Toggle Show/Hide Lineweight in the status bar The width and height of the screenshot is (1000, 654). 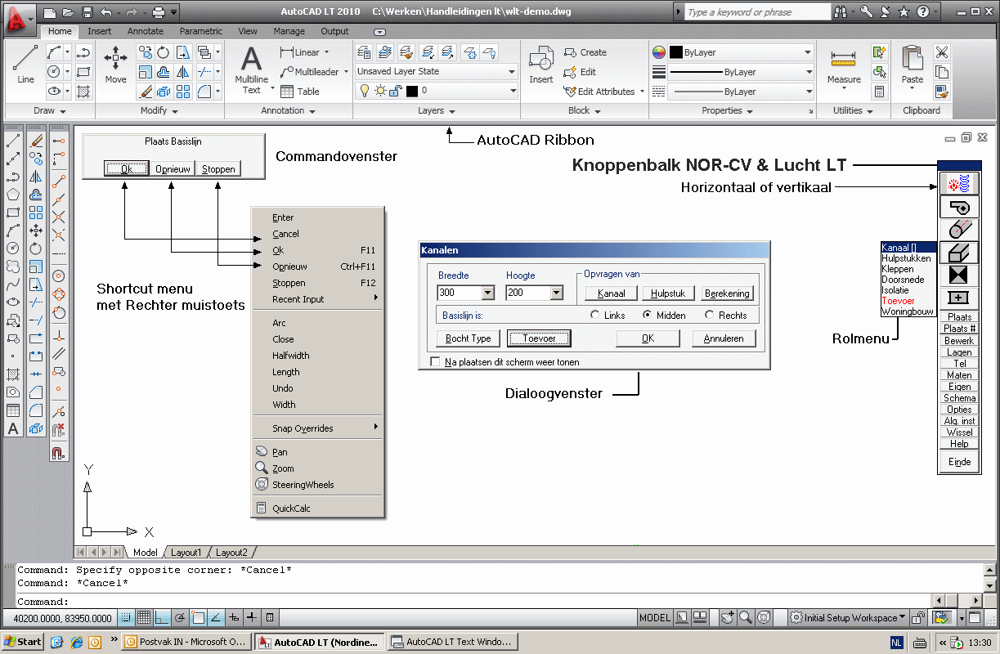click(252, 617)
